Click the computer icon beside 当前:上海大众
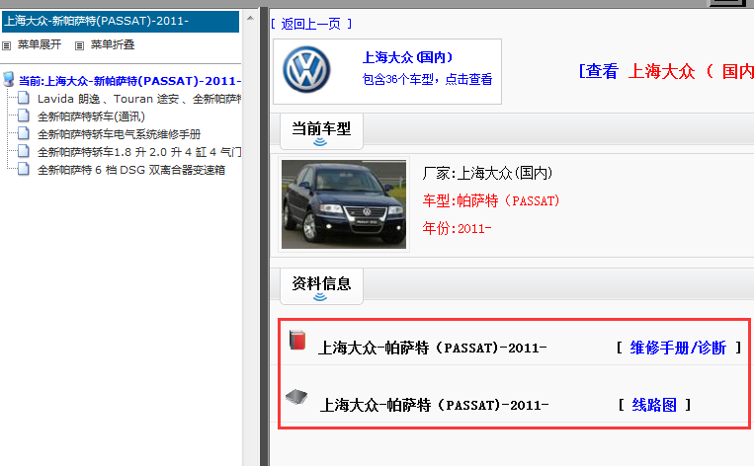This screenshot has width=754, height=466. [x=8, y=79]
